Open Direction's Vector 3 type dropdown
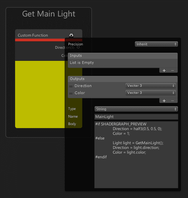 coord(150,86)
